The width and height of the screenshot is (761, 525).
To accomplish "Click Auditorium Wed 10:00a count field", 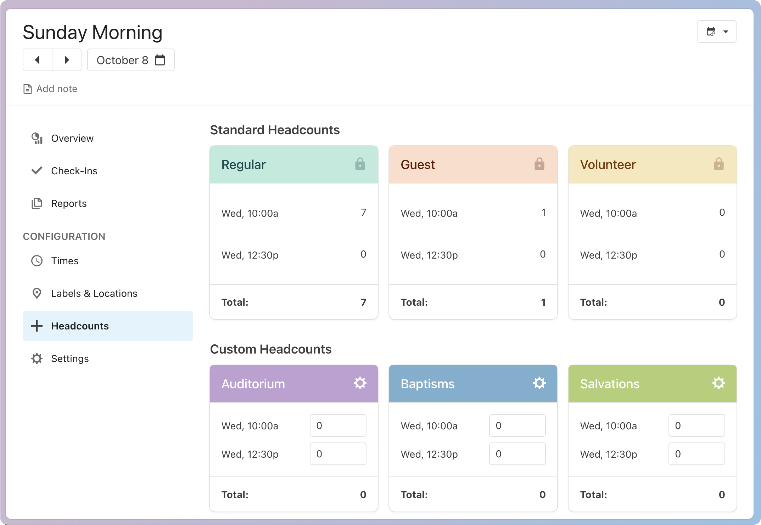I will [x=338, y=425].
